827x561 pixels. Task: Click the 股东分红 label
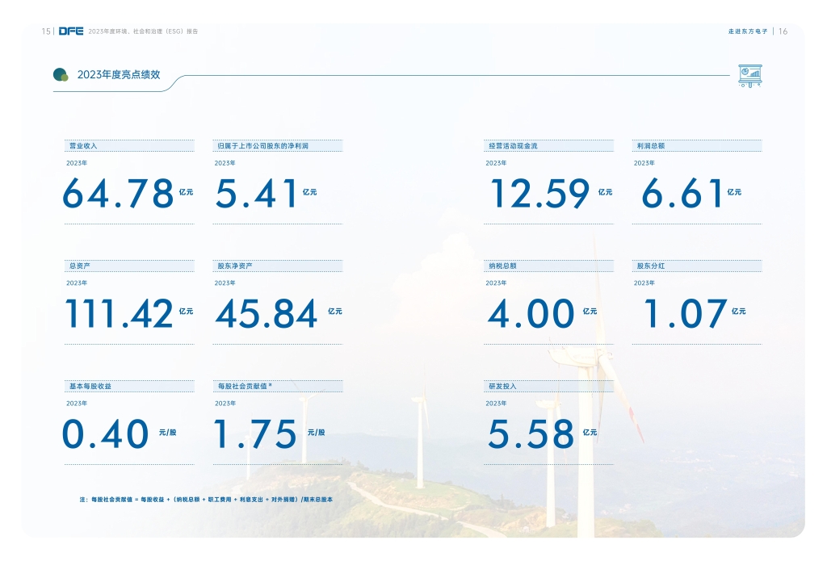pos(650,266)
